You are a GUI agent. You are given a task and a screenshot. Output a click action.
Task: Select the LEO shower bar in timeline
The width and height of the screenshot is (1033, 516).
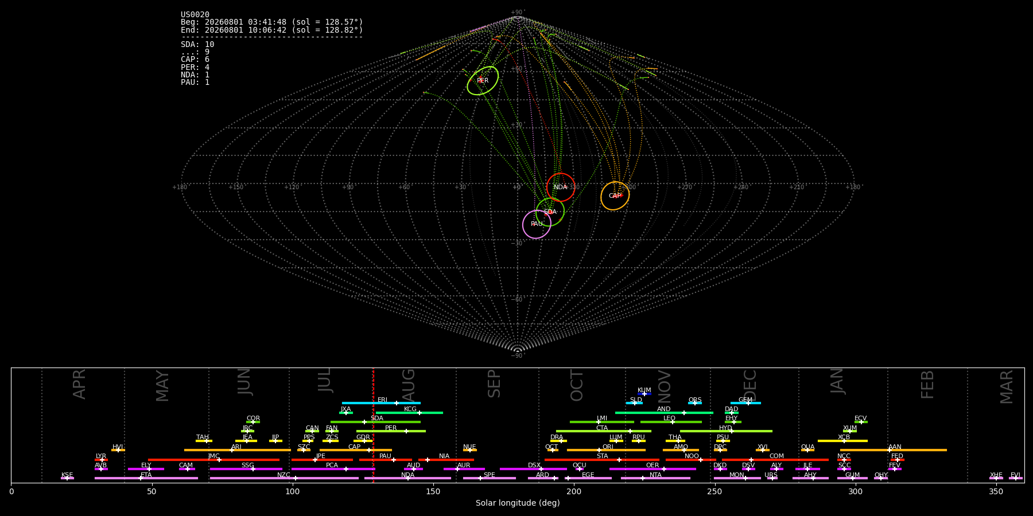point(671,422)
